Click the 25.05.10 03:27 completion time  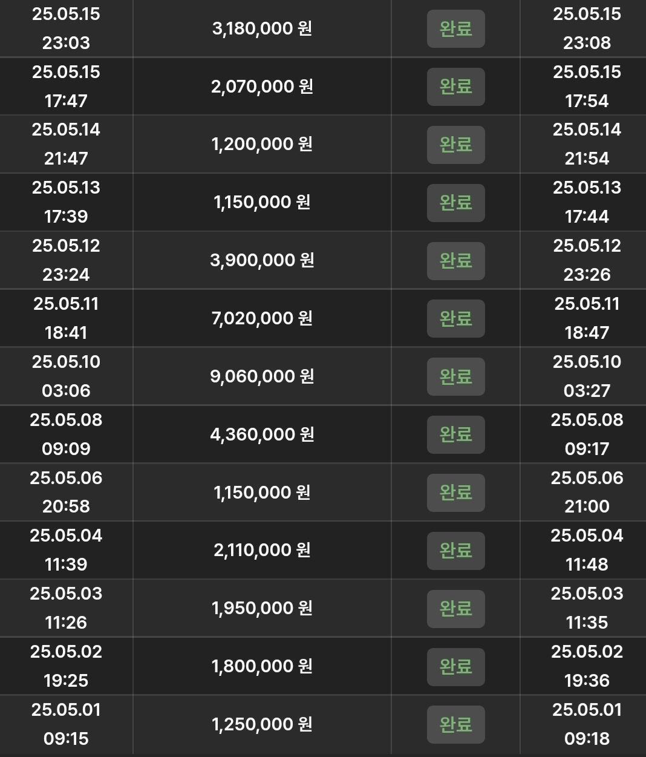tap(587, 376)
